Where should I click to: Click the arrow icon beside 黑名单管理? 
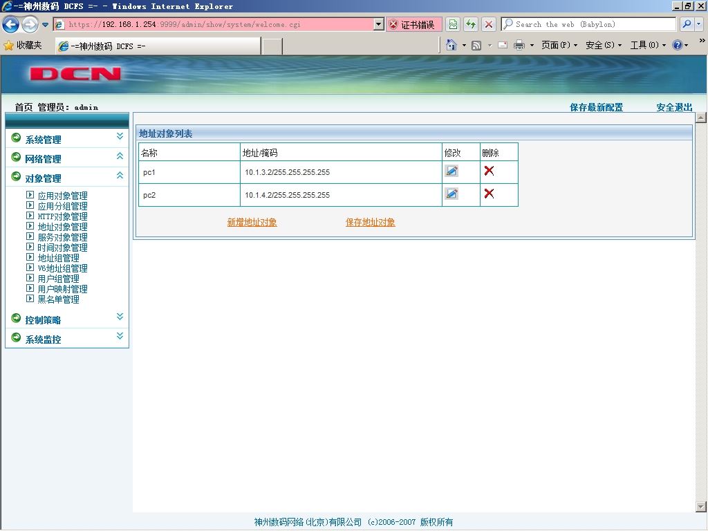click(30, 299)
